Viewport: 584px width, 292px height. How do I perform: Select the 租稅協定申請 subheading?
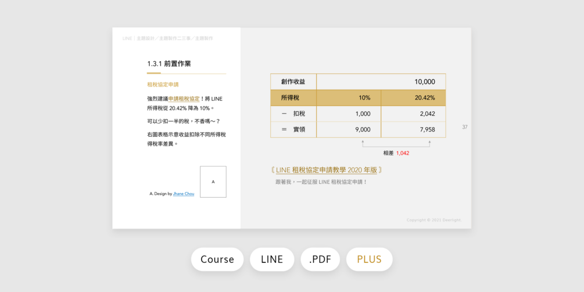coord(163,85)
